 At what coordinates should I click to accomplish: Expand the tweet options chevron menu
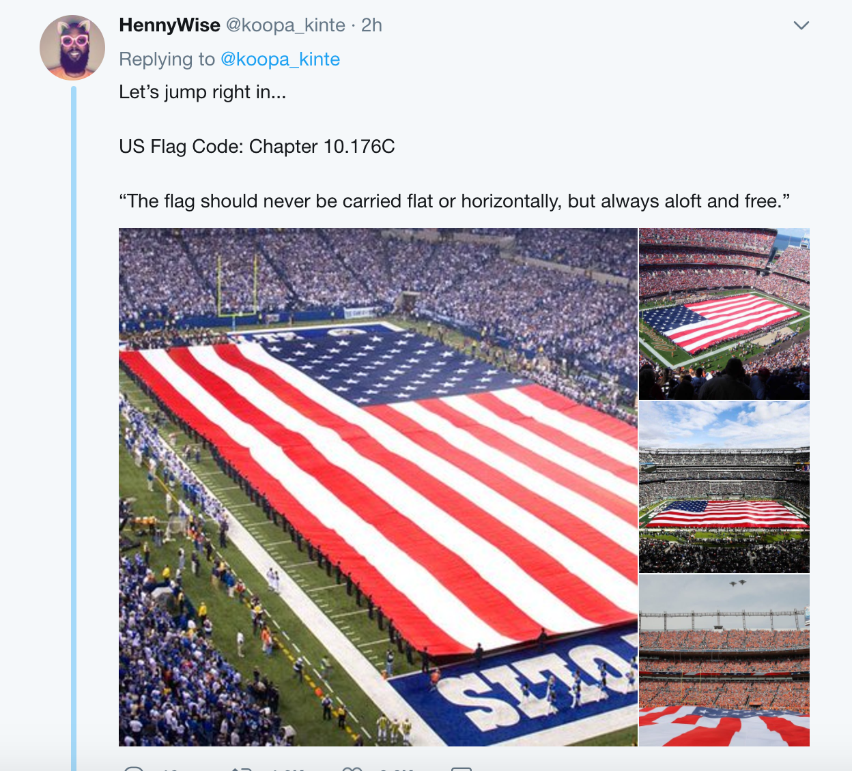801,25
